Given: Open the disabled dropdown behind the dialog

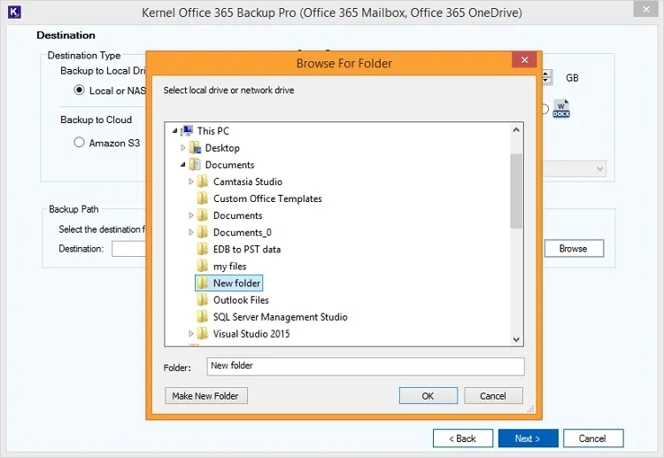Looking at the screenshot, I should pos(575,168).
